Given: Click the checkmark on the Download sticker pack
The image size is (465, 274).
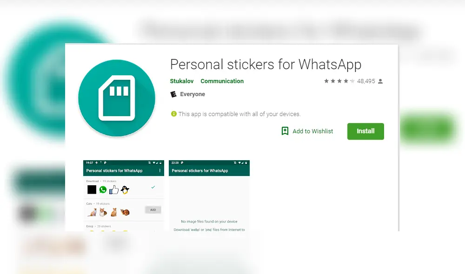Looking at the screenshot, I should point(153,187).
